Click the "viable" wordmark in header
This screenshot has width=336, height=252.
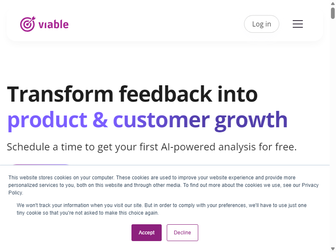(x=54, y=24)
